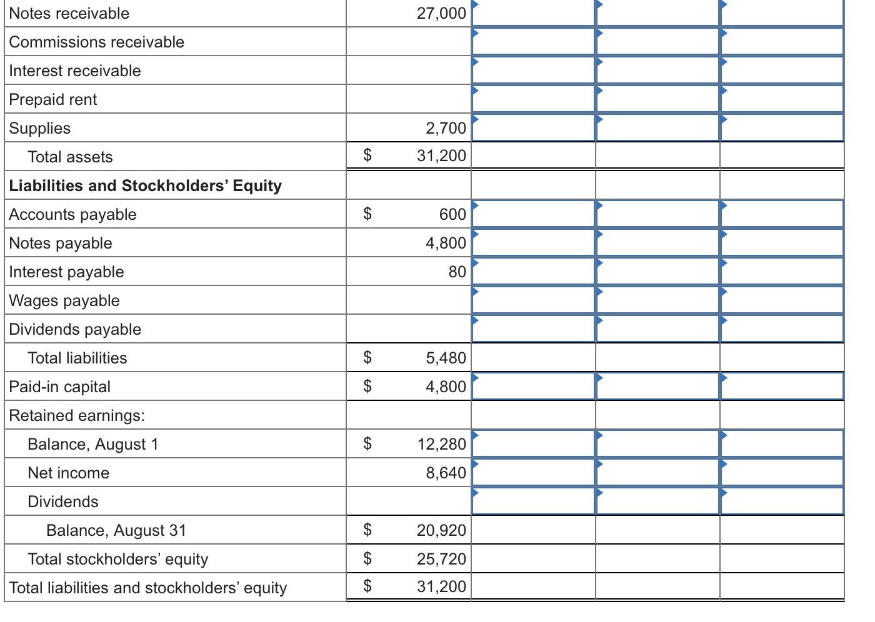The image size is (875, 622).
Task: Click the 12,280 Balance August 1 value
Action: tap(441, 444)
